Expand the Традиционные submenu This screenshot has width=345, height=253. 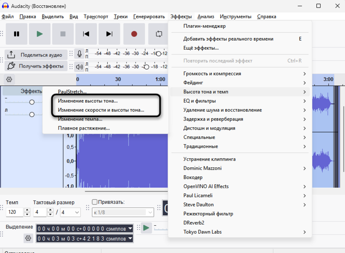(240, 147)
